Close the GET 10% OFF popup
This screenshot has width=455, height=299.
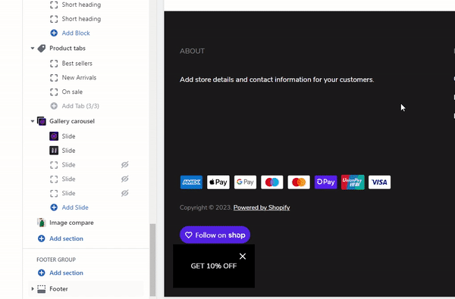243,256
